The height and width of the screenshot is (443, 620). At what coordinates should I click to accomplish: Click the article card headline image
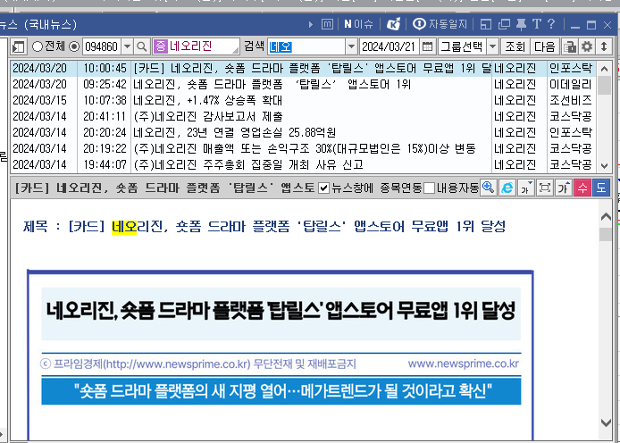click(x=281, y=313)
